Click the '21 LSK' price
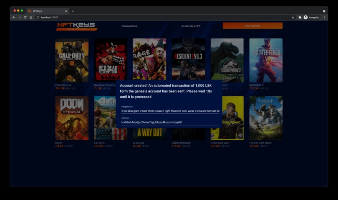 pyautogui.click(x=215, y=146)
